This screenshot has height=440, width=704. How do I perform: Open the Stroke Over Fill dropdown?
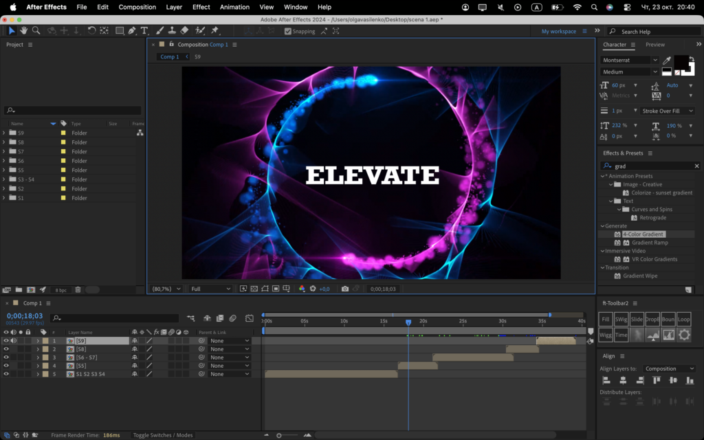pyautogui.click(x=667, y=111)
